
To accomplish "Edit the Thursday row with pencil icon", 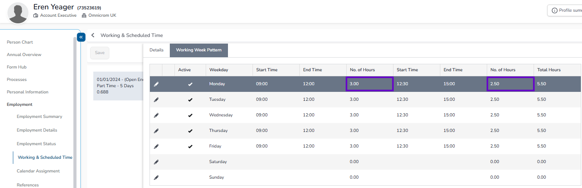I will (x=156, y=131).
